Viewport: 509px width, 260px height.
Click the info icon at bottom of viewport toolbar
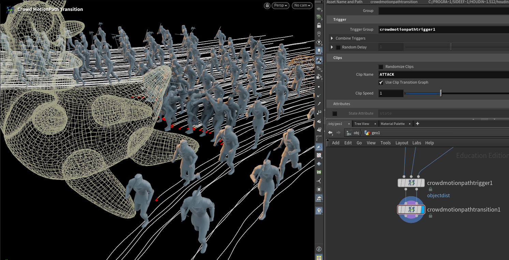tap(319, 249)
